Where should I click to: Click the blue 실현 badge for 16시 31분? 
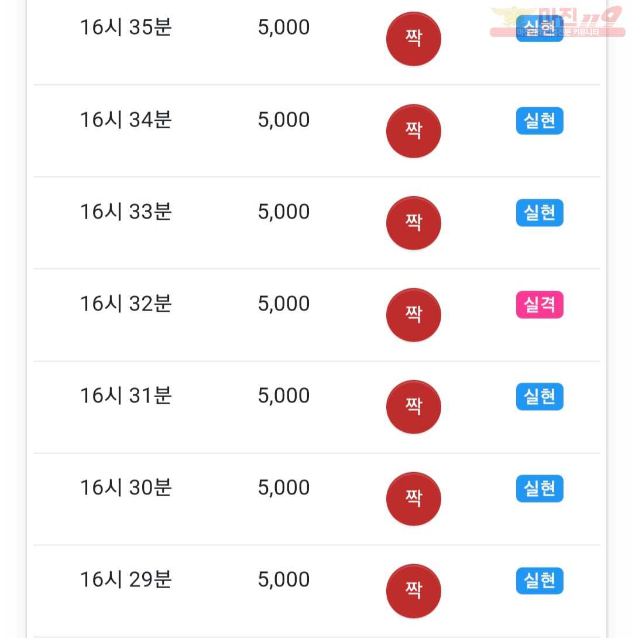(x=540, y=396)
